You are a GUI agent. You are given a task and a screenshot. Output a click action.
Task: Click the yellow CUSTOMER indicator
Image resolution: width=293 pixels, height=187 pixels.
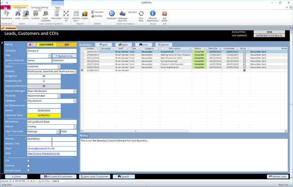46,45
